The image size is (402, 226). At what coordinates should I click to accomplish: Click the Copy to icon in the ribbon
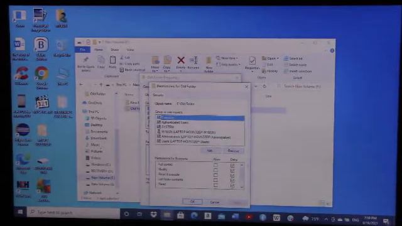tap(167, 60)
